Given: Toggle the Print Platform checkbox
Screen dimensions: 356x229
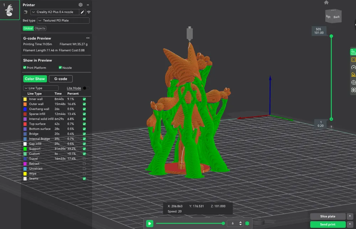Looking at the screenshot, I should click(x=25, y=67).
